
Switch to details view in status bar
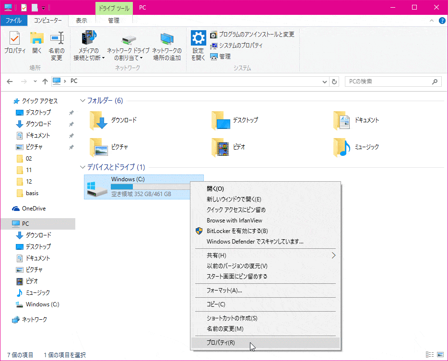pos(429,354)
